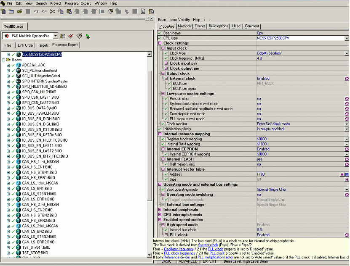Click the IO_BUS_DATA:ByteIO bean icon
Screen dimensions: 350x266
click(x=19, y=108)
